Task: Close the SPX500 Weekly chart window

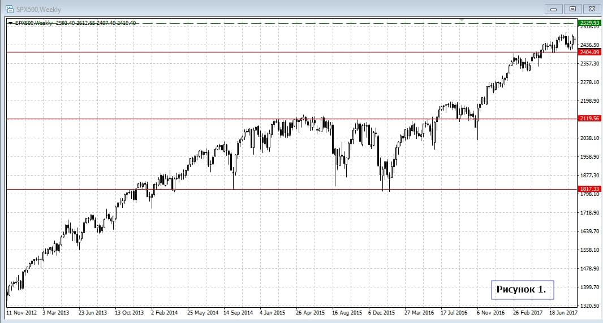Action: (591, 9)
